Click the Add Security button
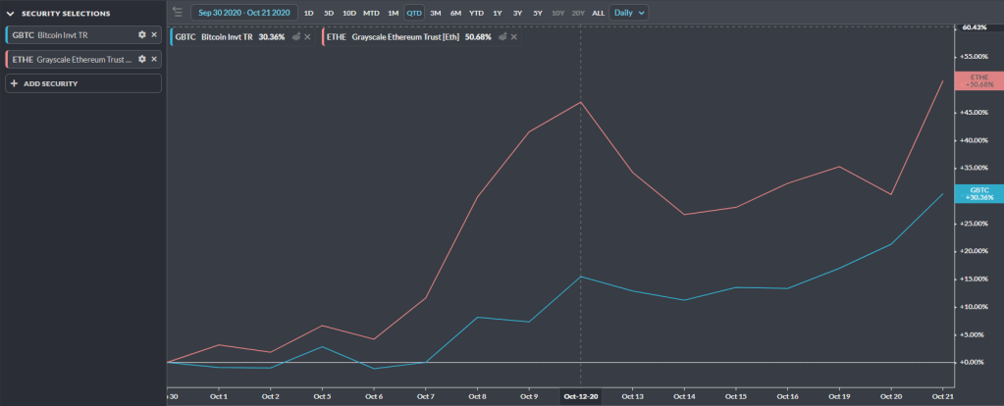 click(83, 83)
